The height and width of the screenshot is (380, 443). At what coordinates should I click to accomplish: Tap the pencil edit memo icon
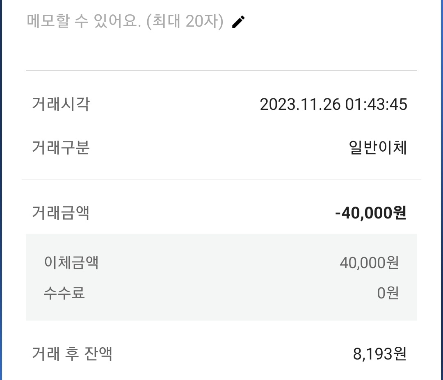(x=238, y=22)
